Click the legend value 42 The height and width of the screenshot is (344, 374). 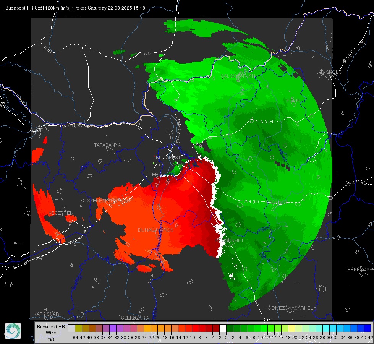tap(370, 338)
